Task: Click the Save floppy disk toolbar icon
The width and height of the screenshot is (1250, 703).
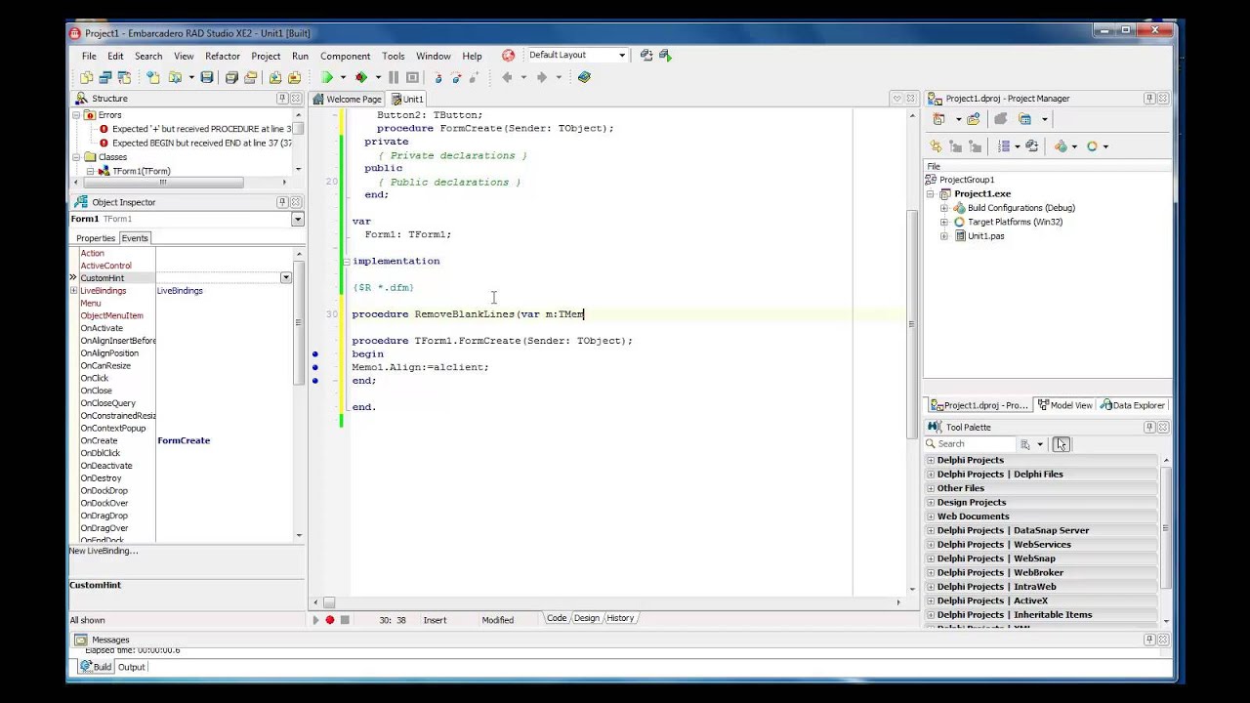Action: pos(207,77)
